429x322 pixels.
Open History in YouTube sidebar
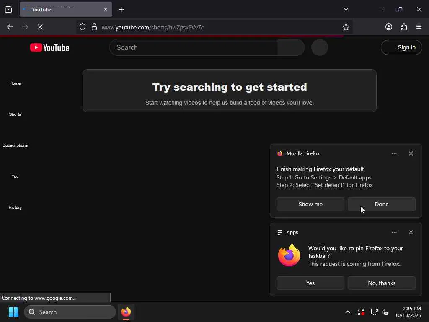coord(15,207)
